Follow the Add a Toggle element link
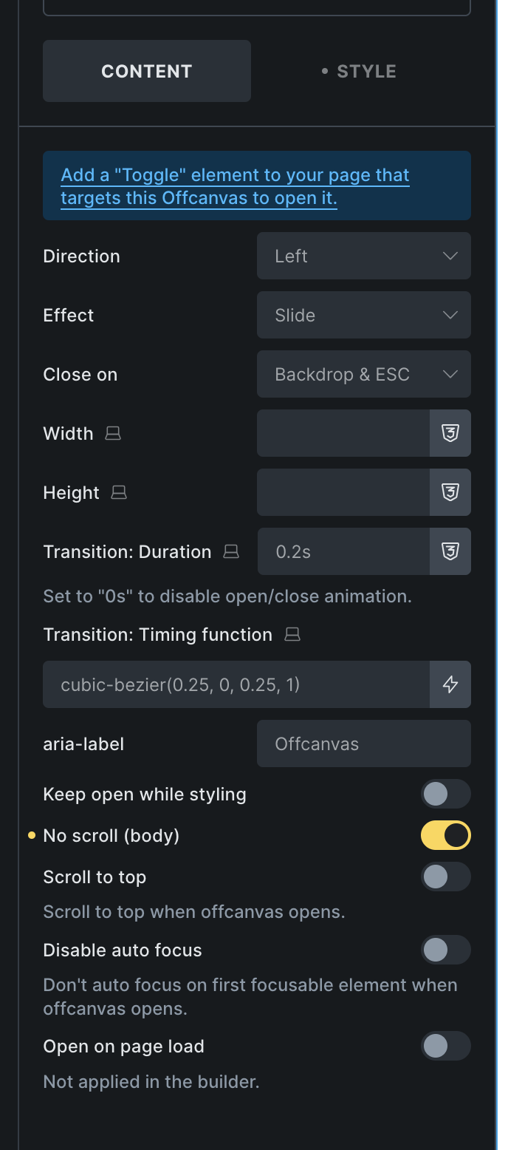The height and width of the screenshot is (1150, 508). [x=236, y=187]
